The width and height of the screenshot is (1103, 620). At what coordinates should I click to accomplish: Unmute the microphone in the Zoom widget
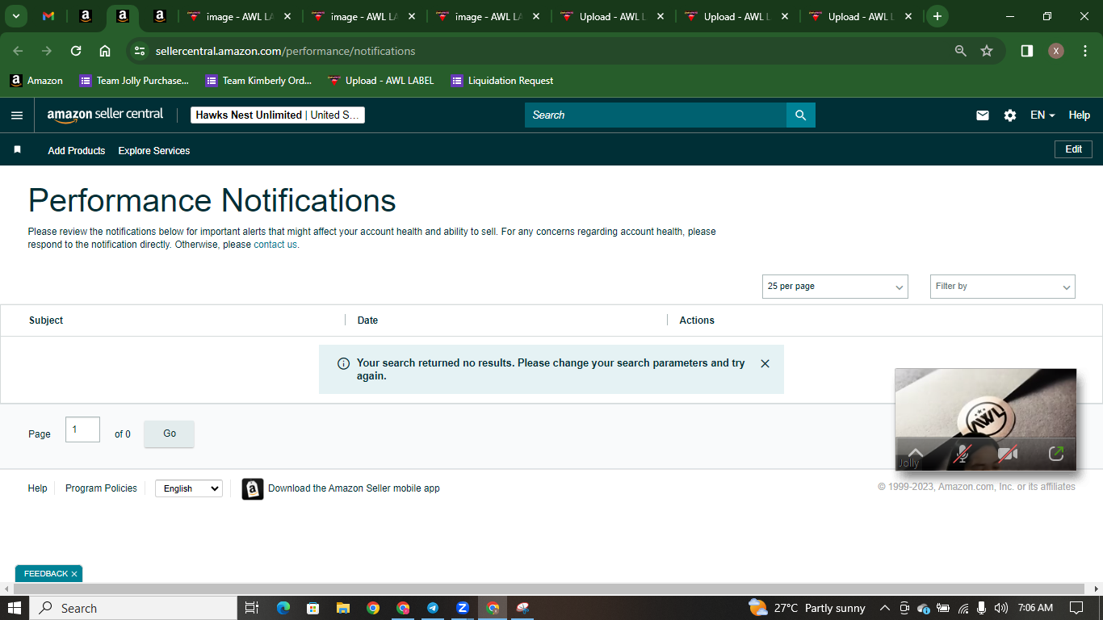[x=962, y=454]
